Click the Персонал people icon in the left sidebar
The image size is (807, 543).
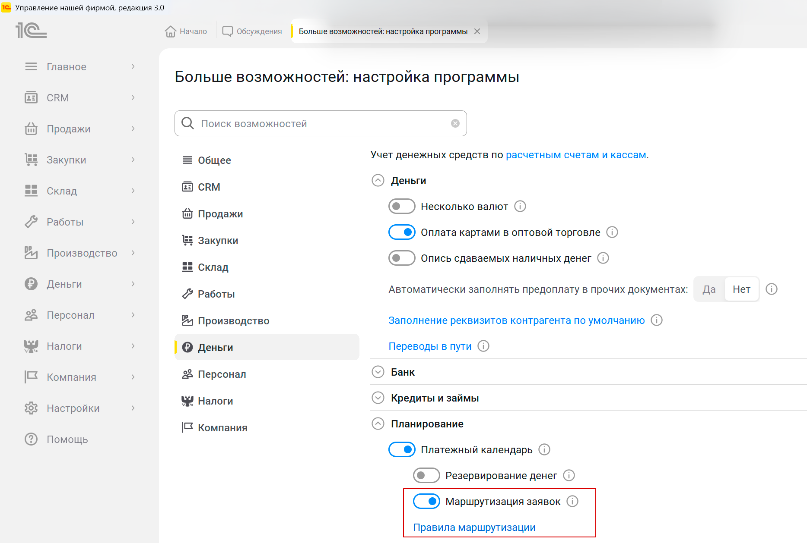click(31, 315)
